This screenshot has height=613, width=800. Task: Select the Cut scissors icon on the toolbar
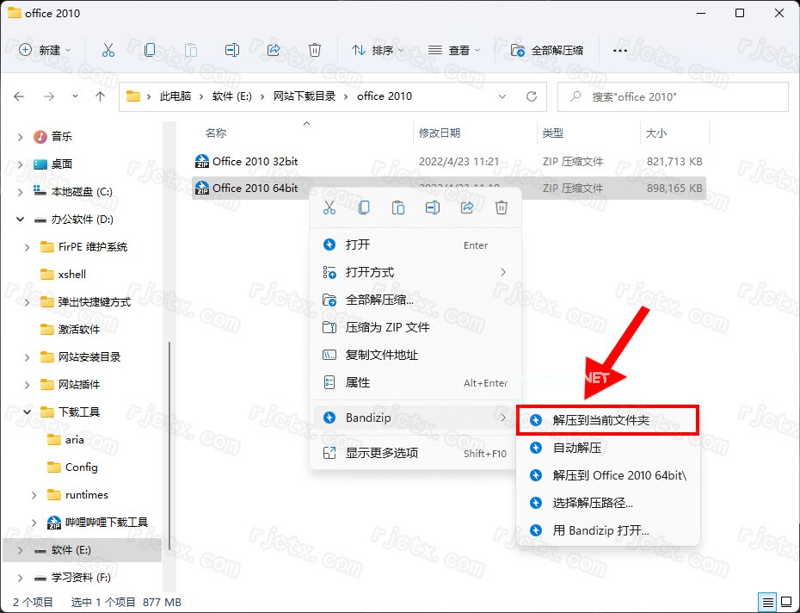coord(108,50)
